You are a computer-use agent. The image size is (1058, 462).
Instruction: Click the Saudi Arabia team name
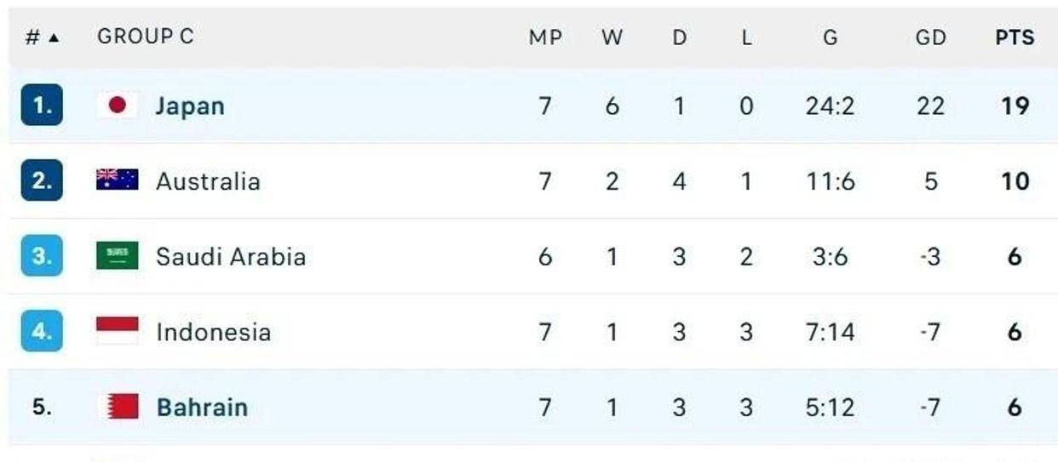pyautogui.click(x=230, y=256)
